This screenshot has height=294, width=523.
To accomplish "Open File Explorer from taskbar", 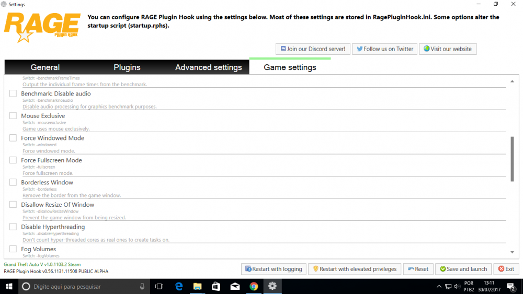I will (198, 286).
